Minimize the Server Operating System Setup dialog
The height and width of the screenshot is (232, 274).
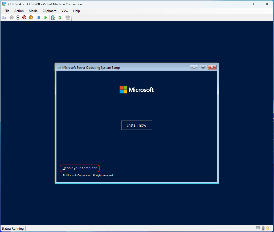point(194,67)
